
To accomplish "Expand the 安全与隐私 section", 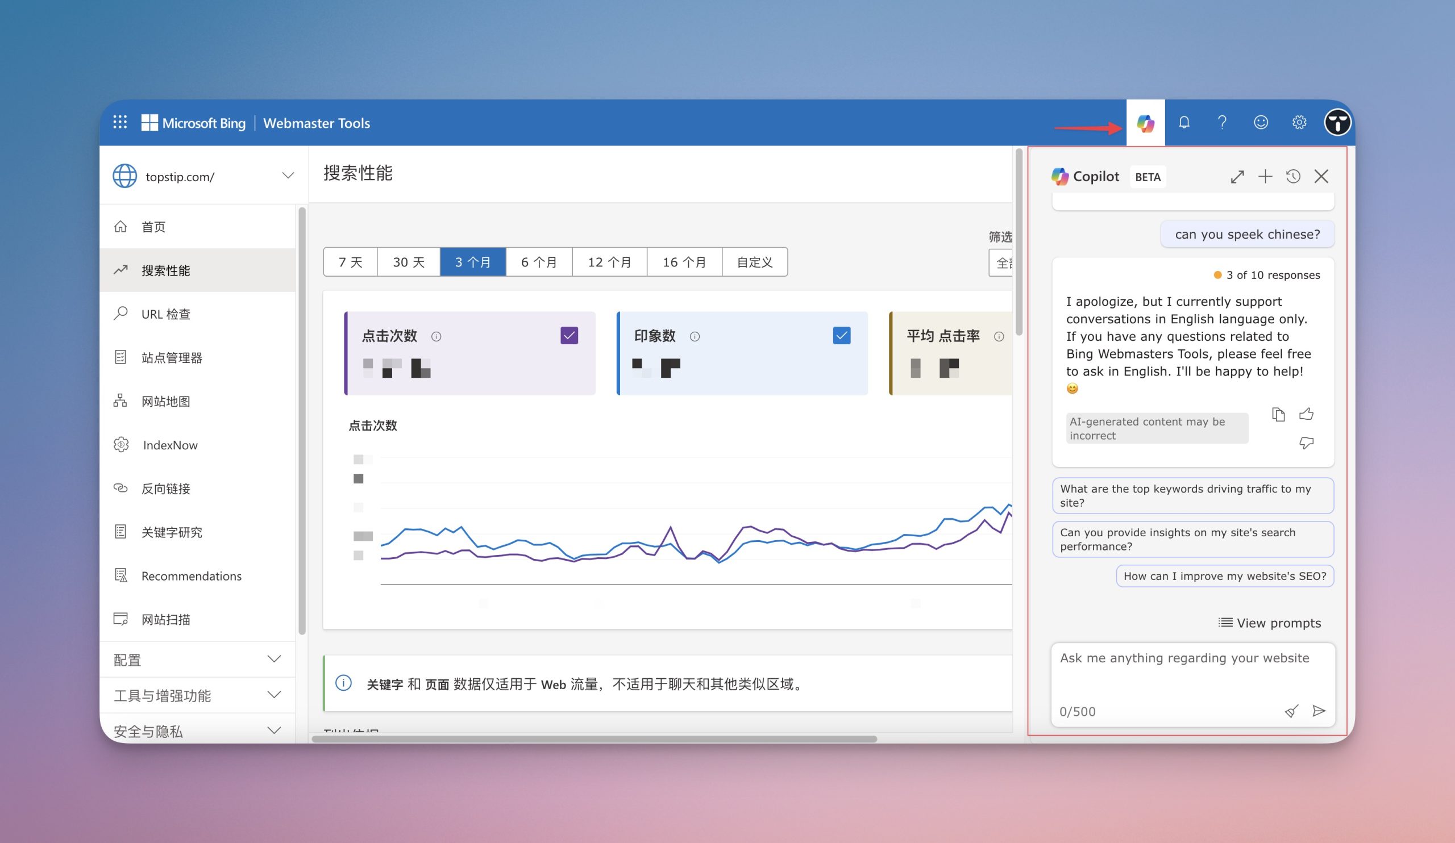I will click(197, 731).
